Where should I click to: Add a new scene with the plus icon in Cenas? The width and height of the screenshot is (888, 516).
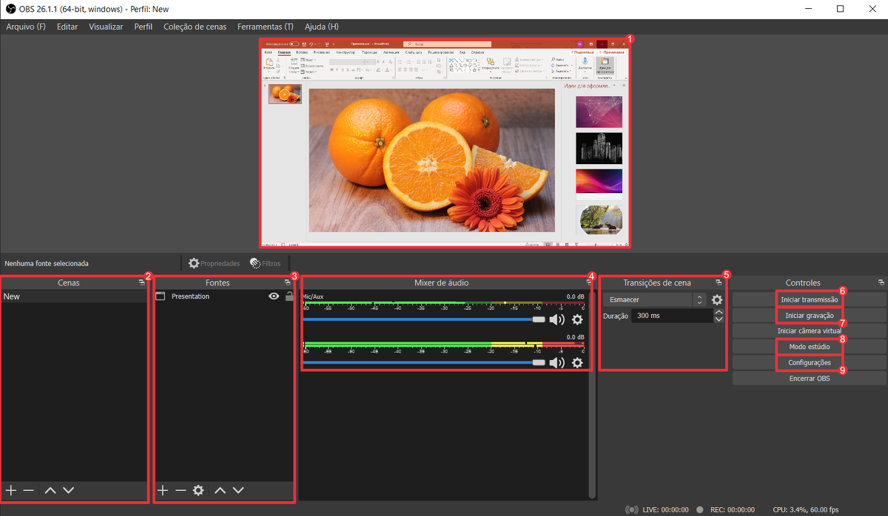11,490
